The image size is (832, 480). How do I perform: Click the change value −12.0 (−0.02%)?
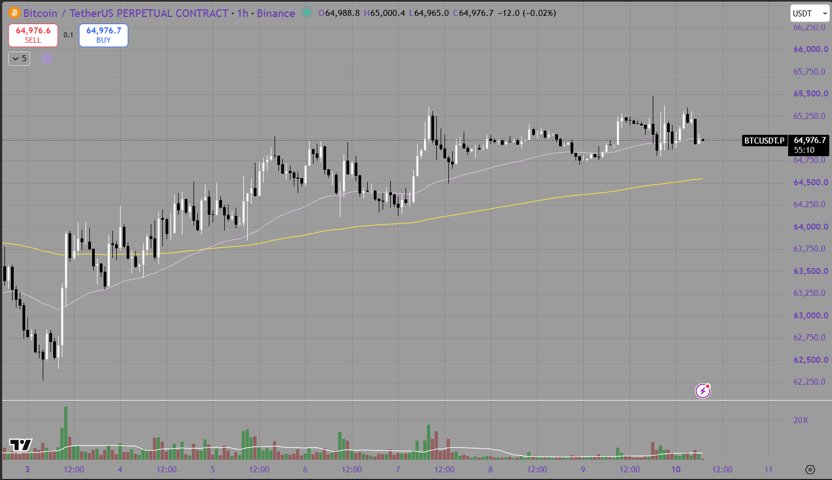pyautogui.click(x=527, y=13)
